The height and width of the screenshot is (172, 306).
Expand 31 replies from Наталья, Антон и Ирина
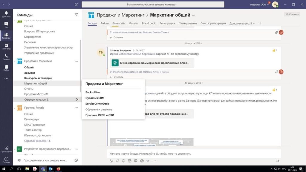pos(139,72)
